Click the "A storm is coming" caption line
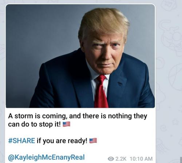Viewport: 182px width, 163px height. coord(78,116)
